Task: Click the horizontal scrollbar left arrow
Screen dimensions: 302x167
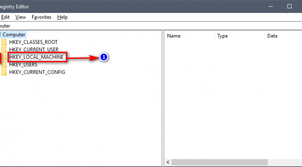Action: [168, 162]
